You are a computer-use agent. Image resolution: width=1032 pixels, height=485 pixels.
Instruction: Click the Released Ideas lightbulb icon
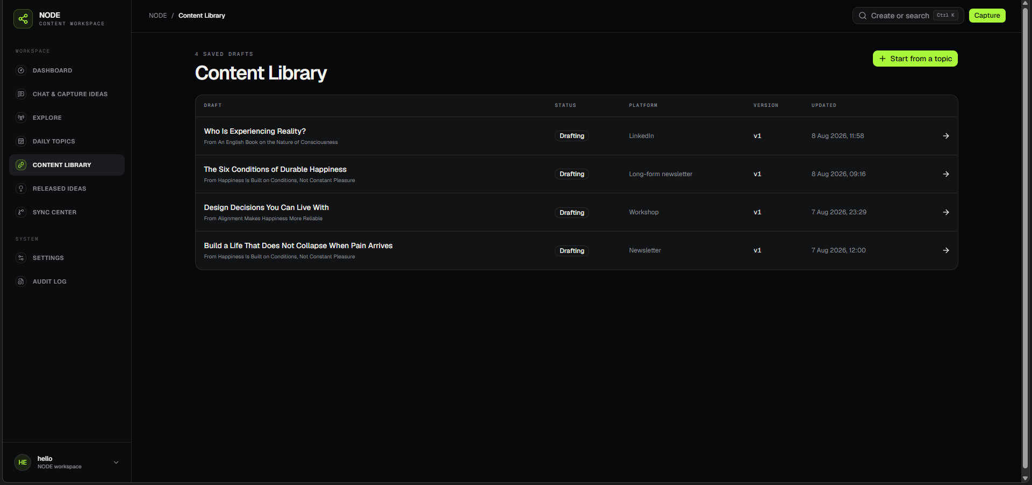[x=21, y=189]
